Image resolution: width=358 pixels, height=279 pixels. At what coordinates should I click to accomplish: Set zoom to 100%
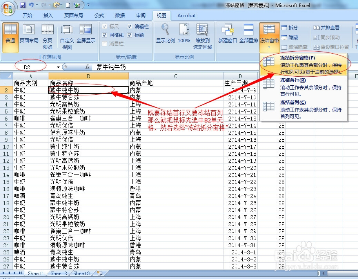(184, 34)
